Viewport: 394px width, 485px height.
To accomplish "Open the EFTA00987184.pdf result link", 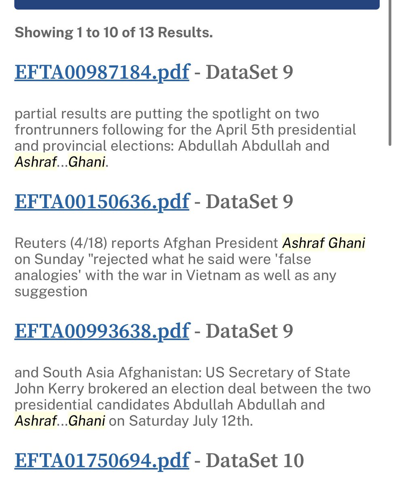I will 102,72.
